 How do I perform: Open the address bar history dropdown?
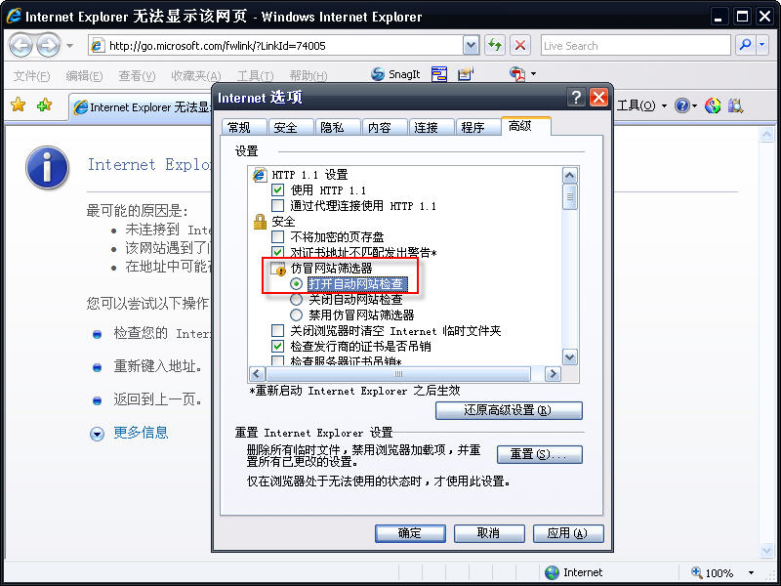(471, 45)
